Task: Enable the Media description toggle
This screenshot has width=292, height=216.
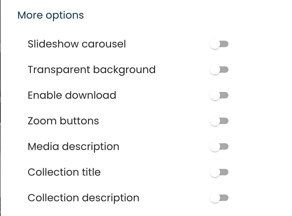Action: point(219,146)
